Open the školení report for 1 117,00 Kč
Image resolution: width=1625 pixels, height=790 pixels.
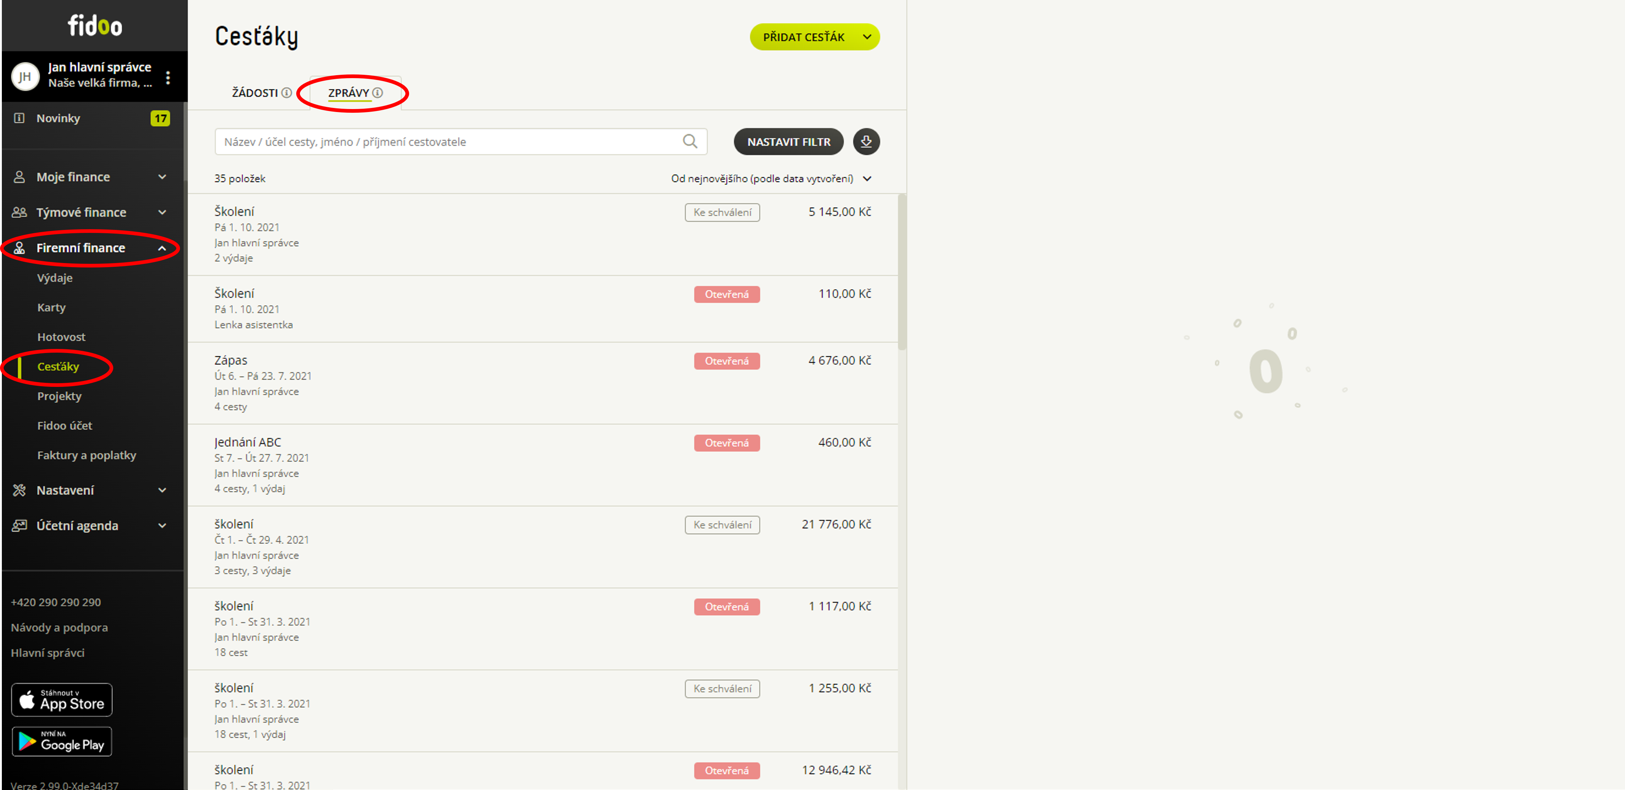pyautogui.click(x=543, y=629)
